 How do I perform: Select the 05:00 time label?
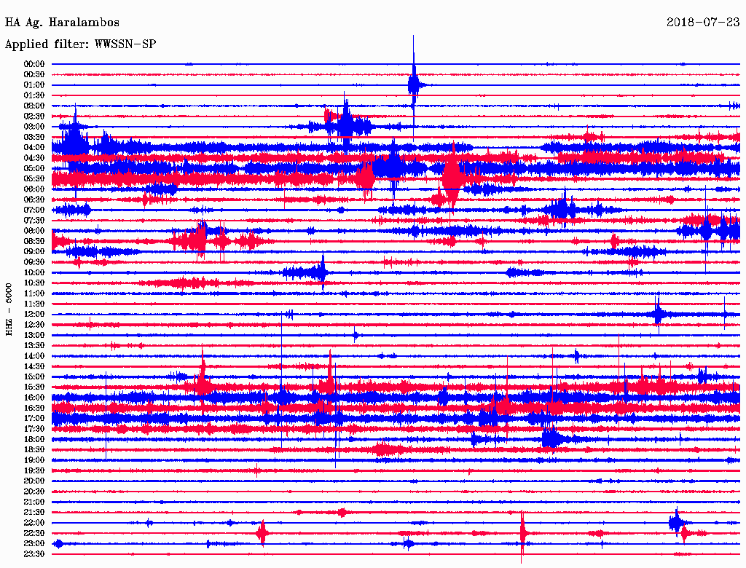click(34, 168)
